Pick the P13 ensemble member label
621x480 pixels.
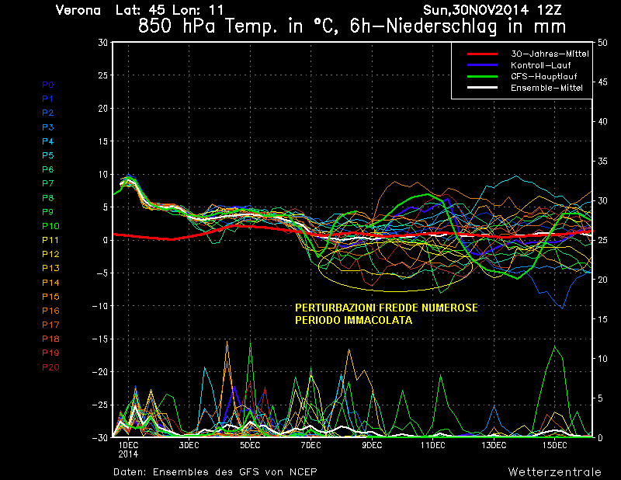50,268
